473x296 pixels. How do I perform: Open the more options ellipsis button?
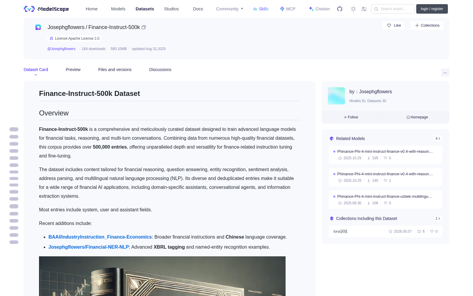point(445,73)
